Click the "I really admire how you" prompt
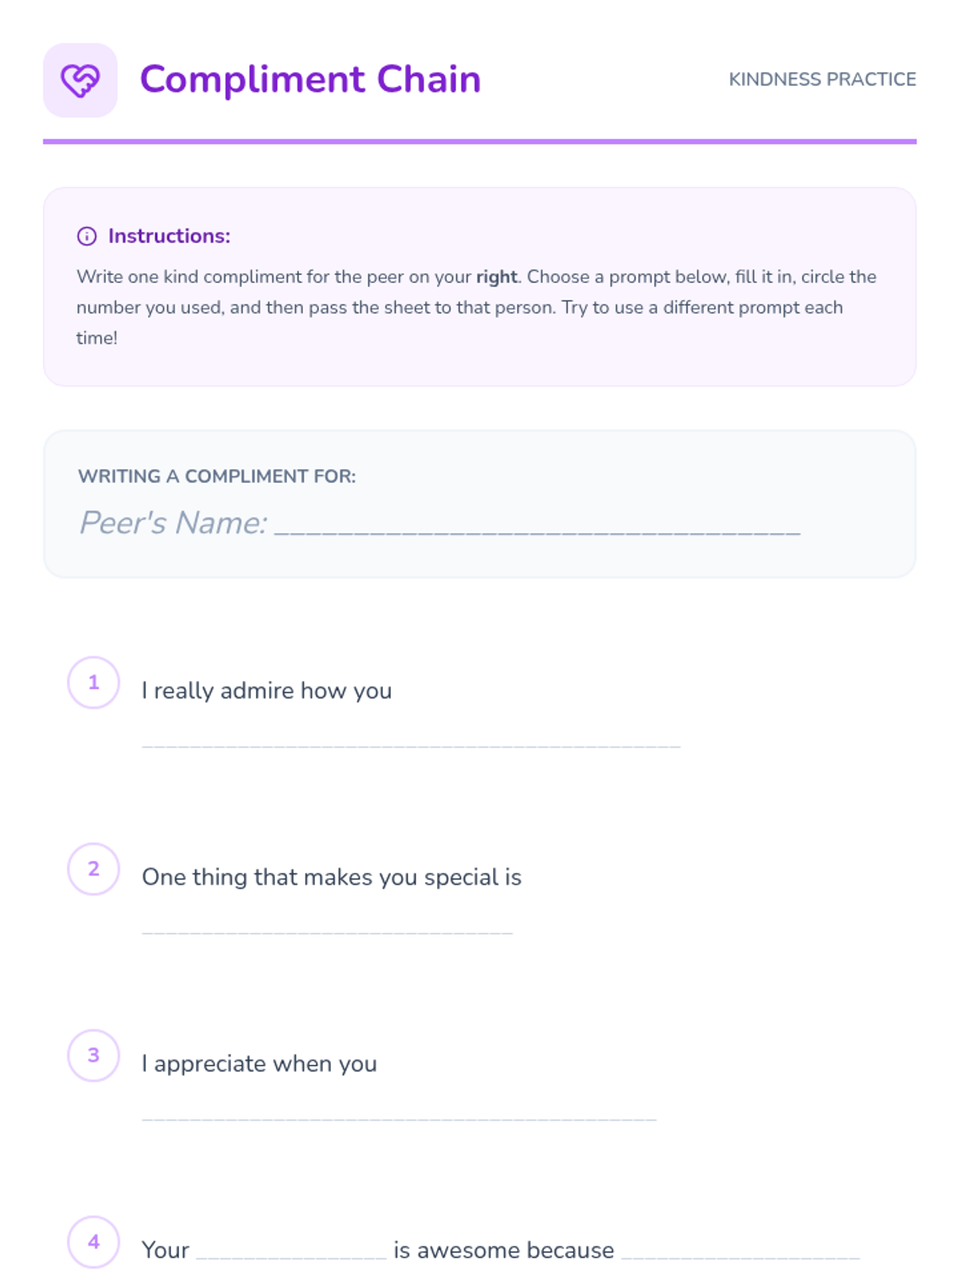The image size is (959, 1279). tap(266, 691)
